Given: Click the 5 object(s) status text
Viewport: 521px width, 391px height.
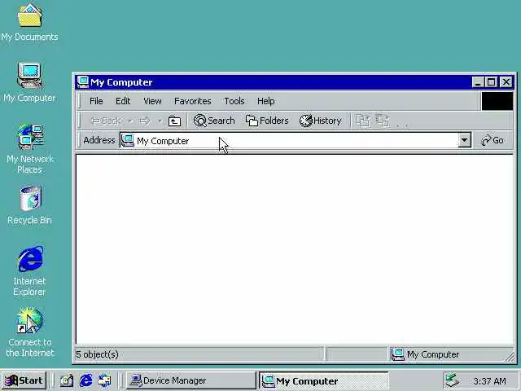Looking at the screenshot, I should [x=98, y=354].
